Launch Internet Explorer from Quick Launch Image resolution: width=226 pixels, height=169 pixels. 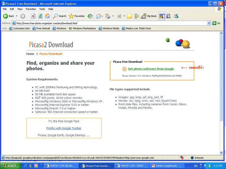point(26,166)
